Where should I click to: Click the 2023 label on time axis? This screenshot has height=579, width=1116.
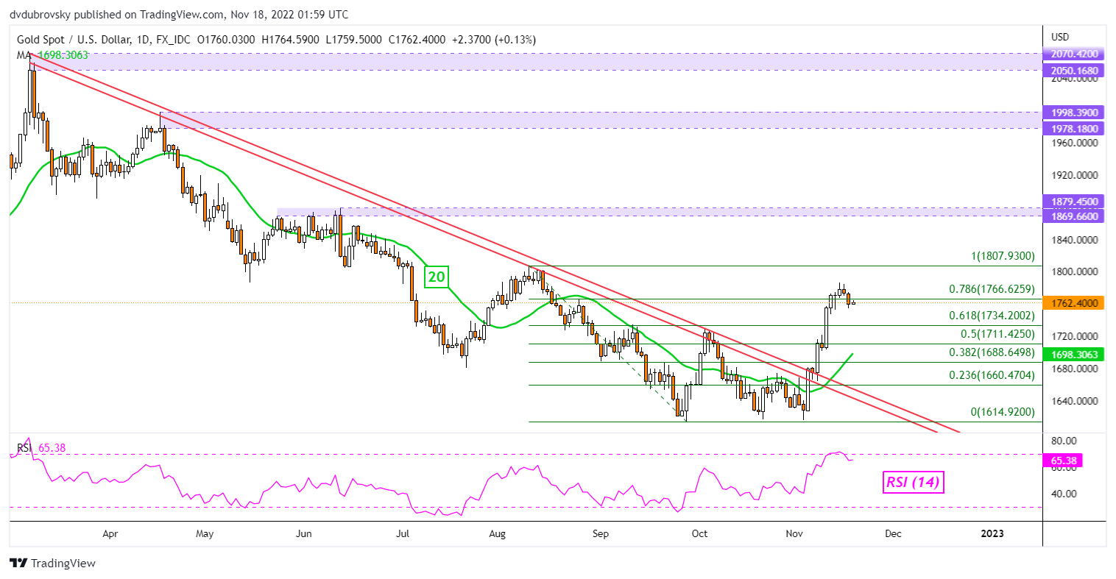pyautogui.click(x=992, y=533)
